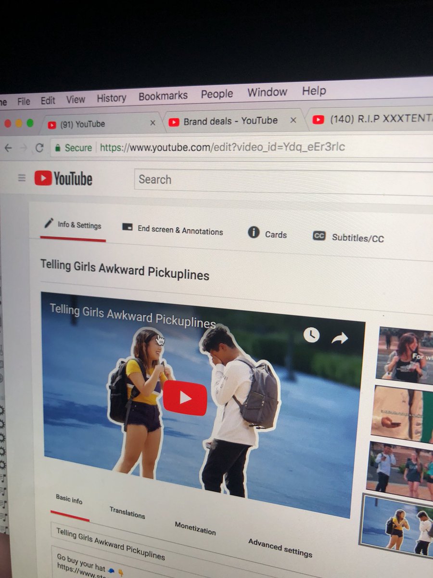This screenshot has height=578, width=433.
Task: Click the yellow macOS minimize window button
Action: [19, 123]
